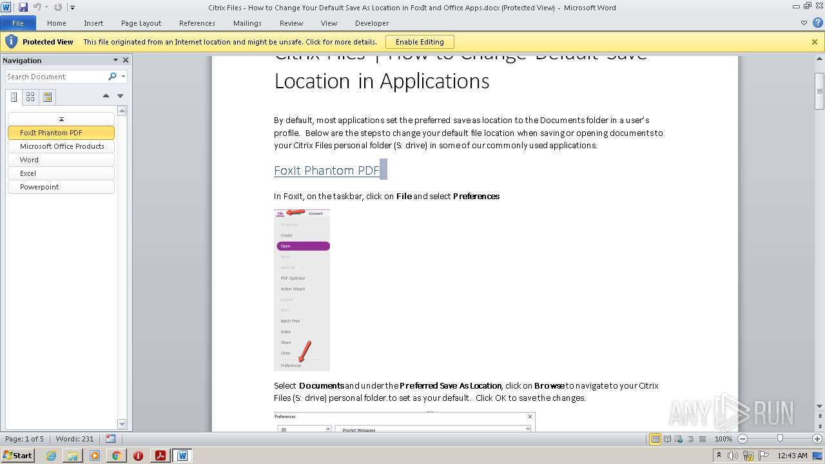Viewport: 825px width, 464px height.
Task: Click the zoom out minus button
Action: point(742,439)
